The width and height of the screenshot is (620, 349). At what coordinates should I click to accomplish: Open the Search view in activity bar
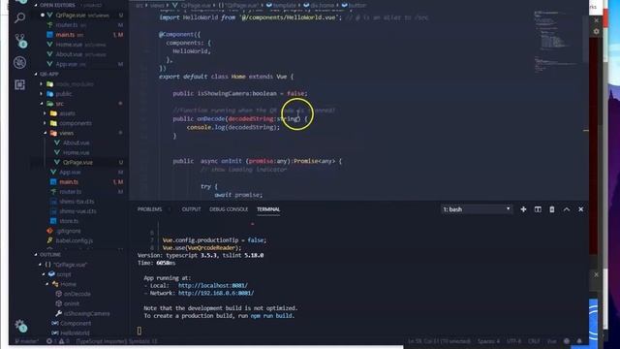tap(19, 17)
